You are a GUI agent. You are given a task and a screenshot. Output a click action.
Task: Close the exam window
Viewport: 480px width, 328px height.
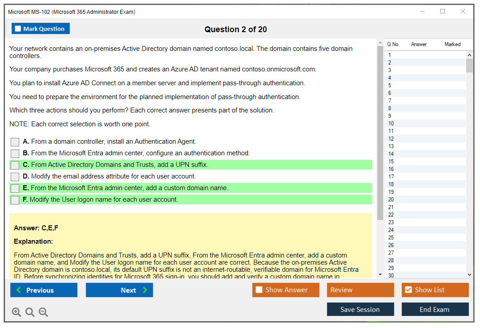[x=463, y=11]
